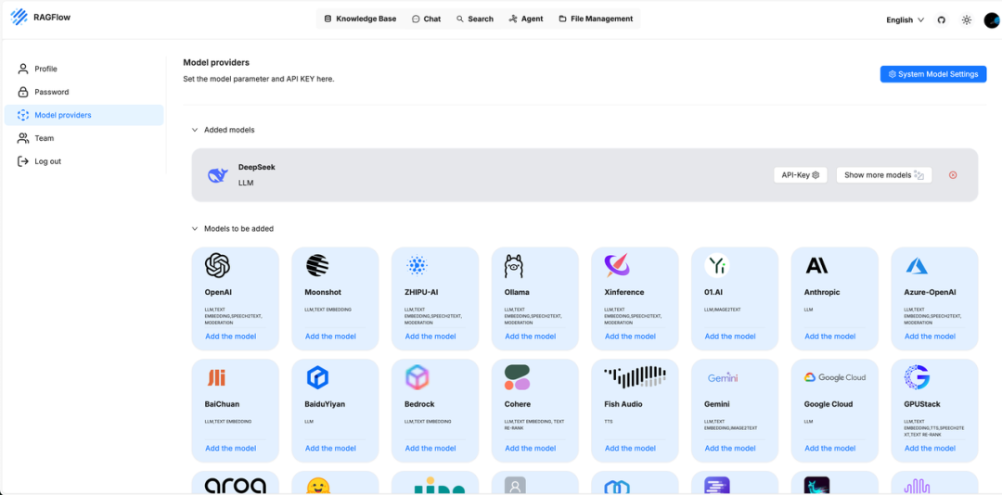Add the model for Moonshot
The image size is (1002, 495).
pyautogui.click(x=330, y=336)
